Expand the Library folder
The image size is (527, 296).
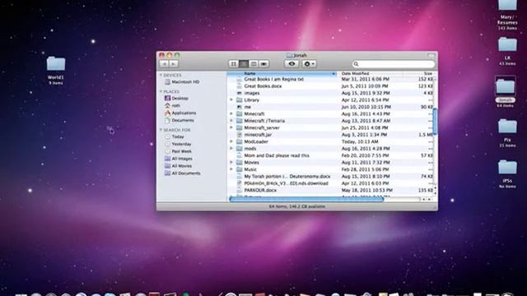[231, 99]
